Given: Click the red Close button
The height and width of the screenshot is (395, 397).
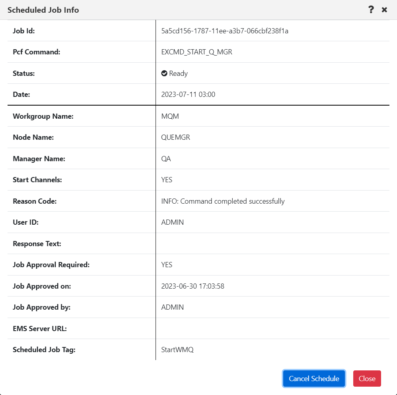Looking at the screenshot, I should tap(367, 378).
